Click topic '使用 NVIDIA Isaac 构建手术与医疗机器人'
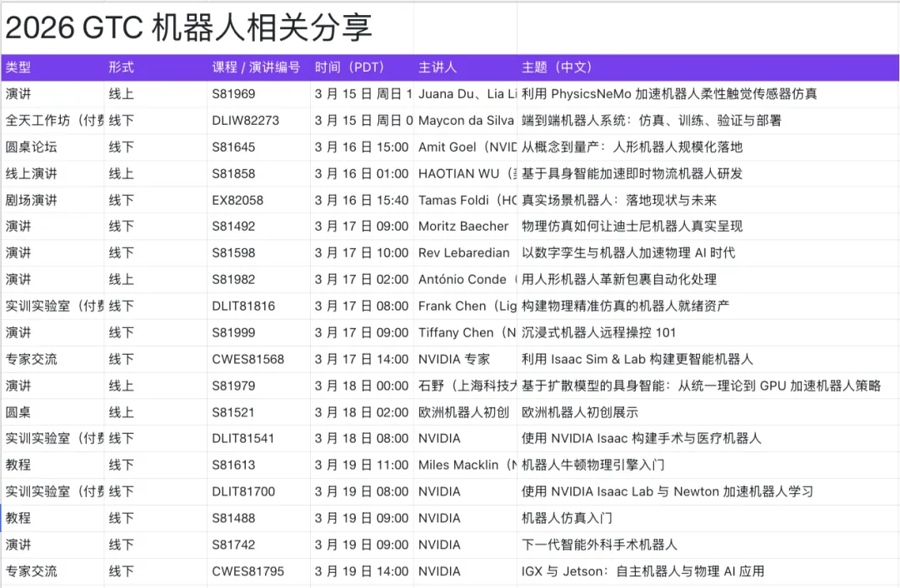 pyautogui.click(x=641, y=438)
